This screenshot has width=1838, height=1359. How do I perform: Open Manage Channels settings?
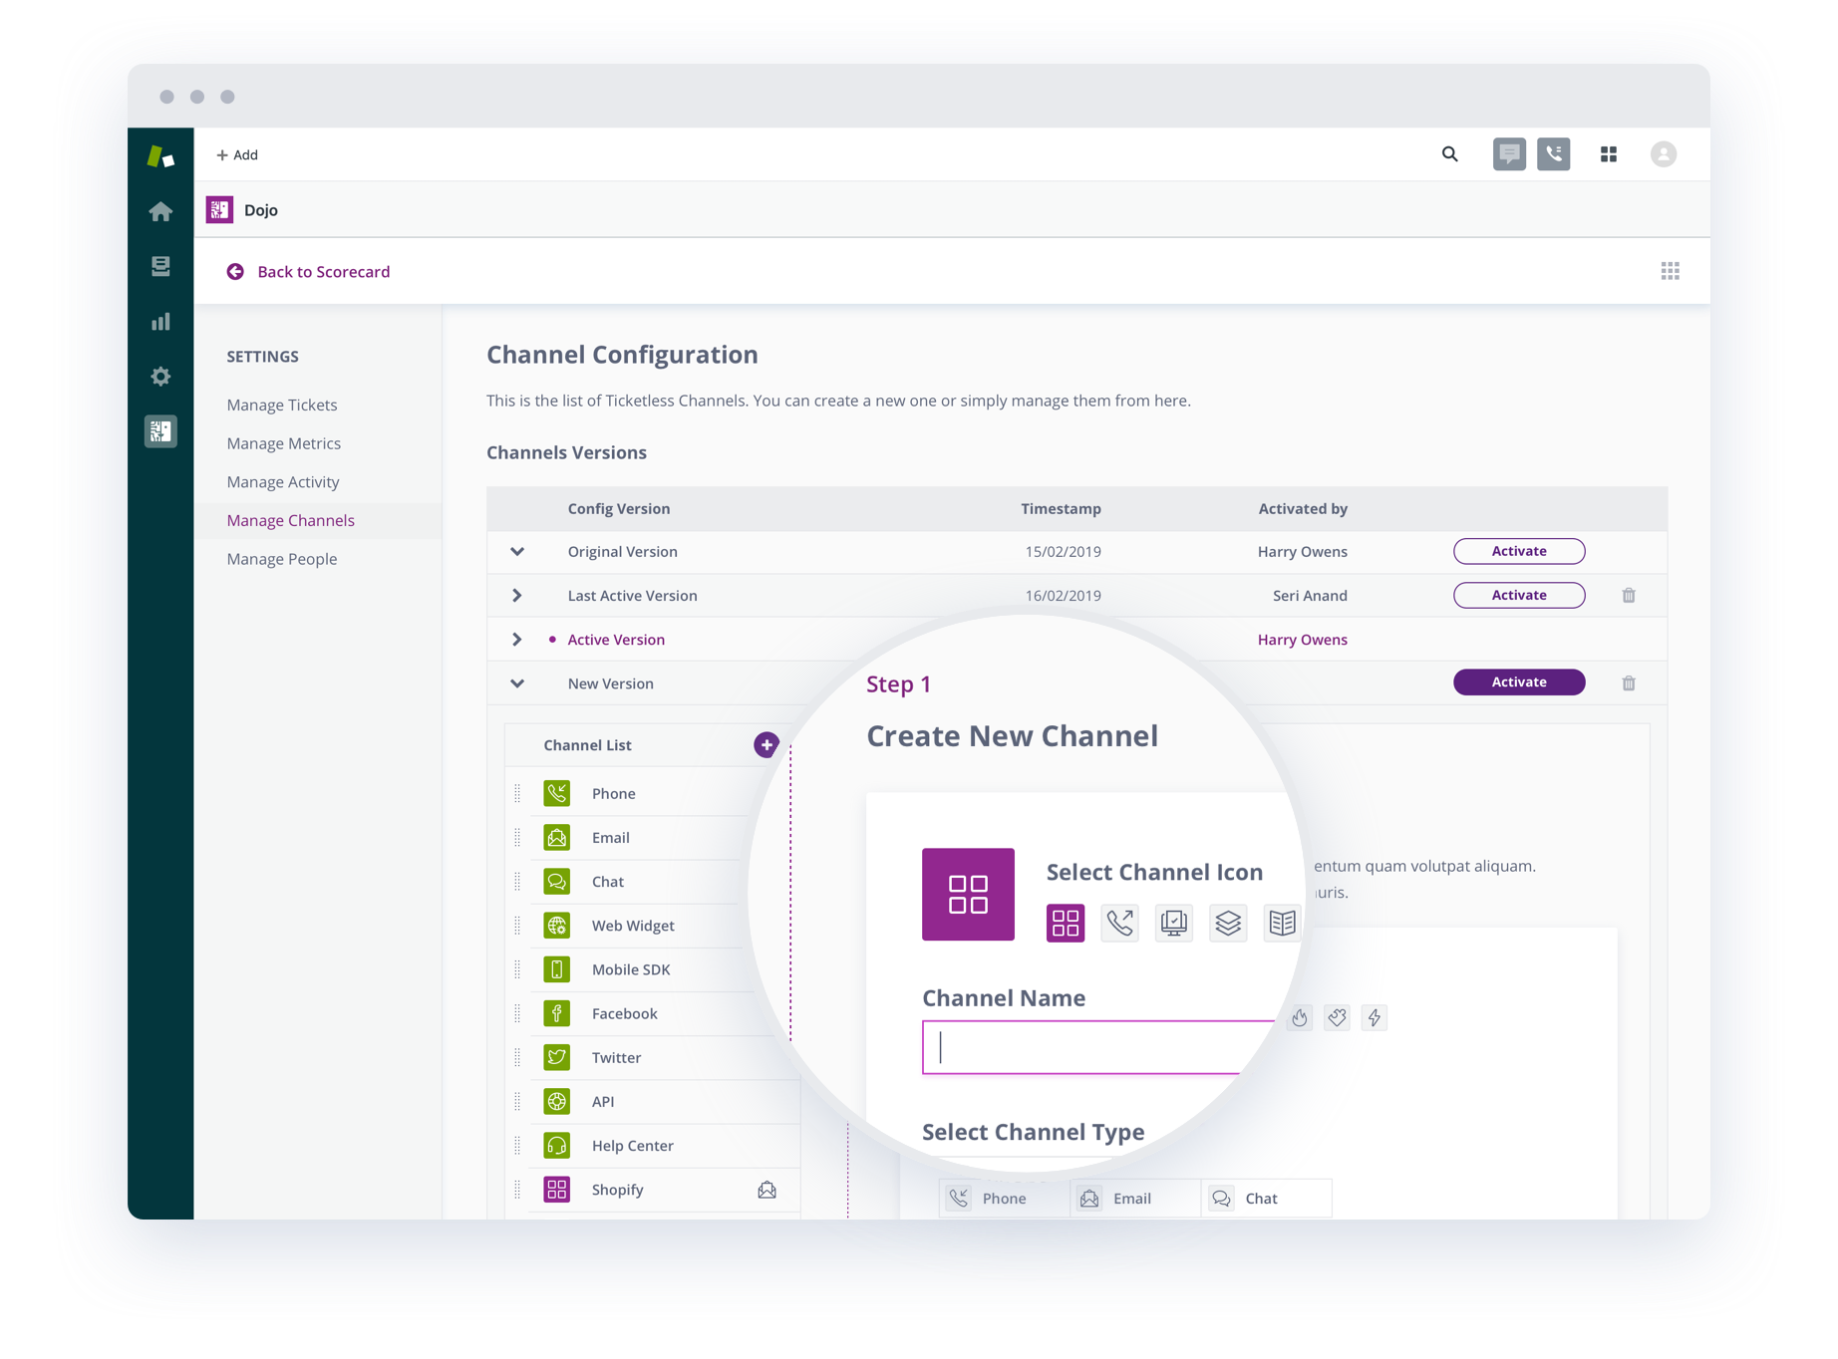(291, 520)
